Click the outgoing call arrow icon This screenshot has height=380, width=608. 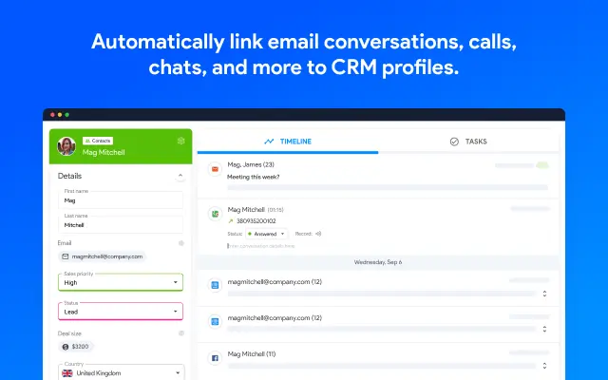tap(230, 221)
